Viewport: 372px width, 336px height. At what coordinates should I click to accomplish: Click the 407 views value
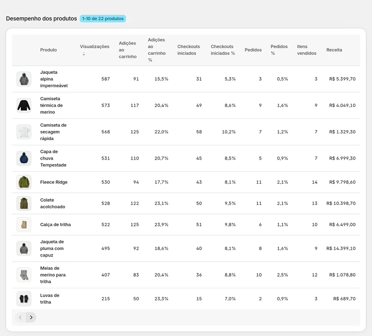tap(106, 275)
